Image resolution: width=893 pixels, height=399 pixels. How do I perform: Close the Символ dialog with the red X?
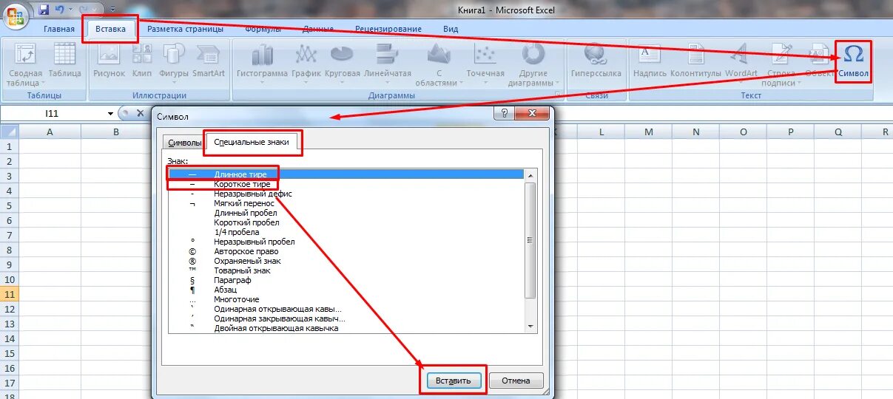tap(533, 113)
